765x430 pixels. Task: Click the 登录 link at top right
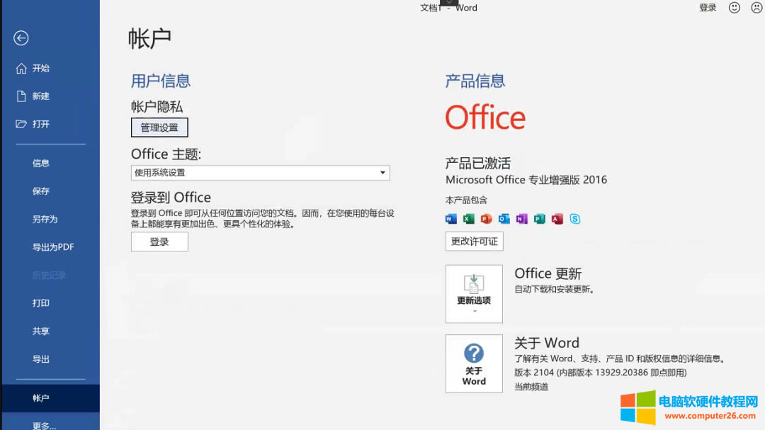point(708,8)
